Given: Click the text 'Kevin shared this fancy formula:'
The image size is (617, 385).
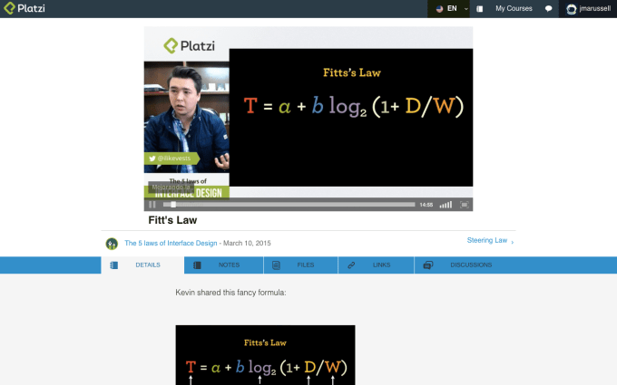Looking at the screenshot, I should pyautogui.click(x=230, y=293).
